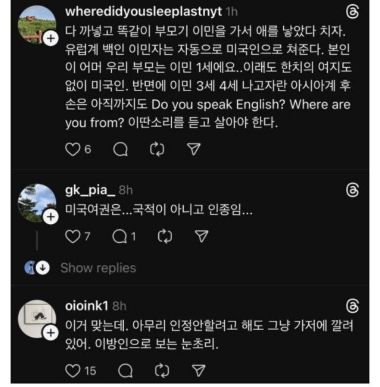Reply to the wheredidyousleeplastnyt post
Viewport: 380px width, 387px height.
[121, 149]
